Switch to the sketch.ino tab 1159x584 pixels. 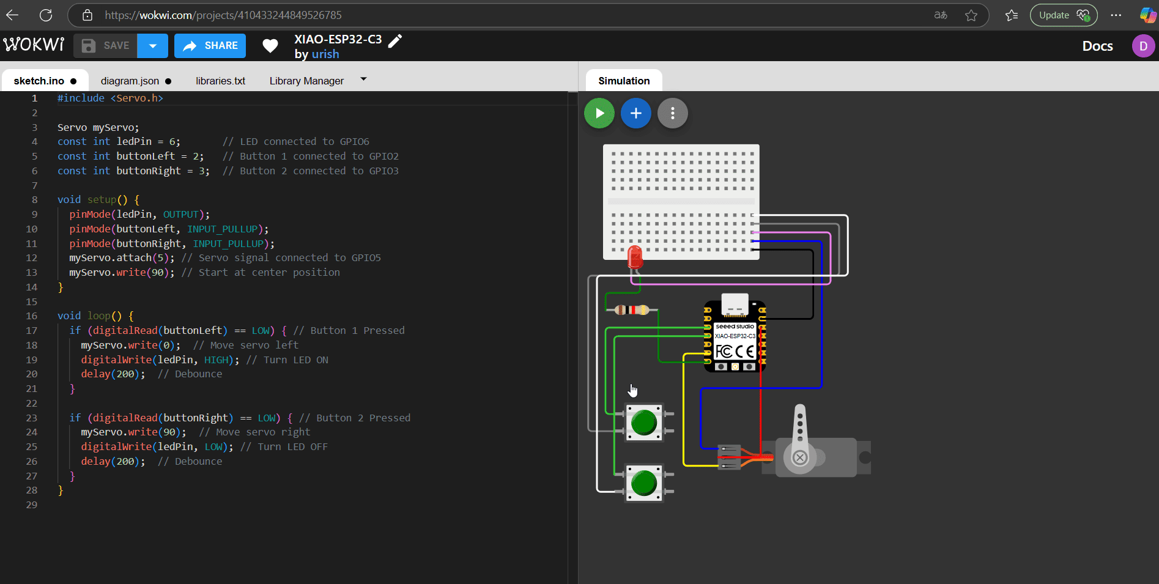[x=45, y=81]
